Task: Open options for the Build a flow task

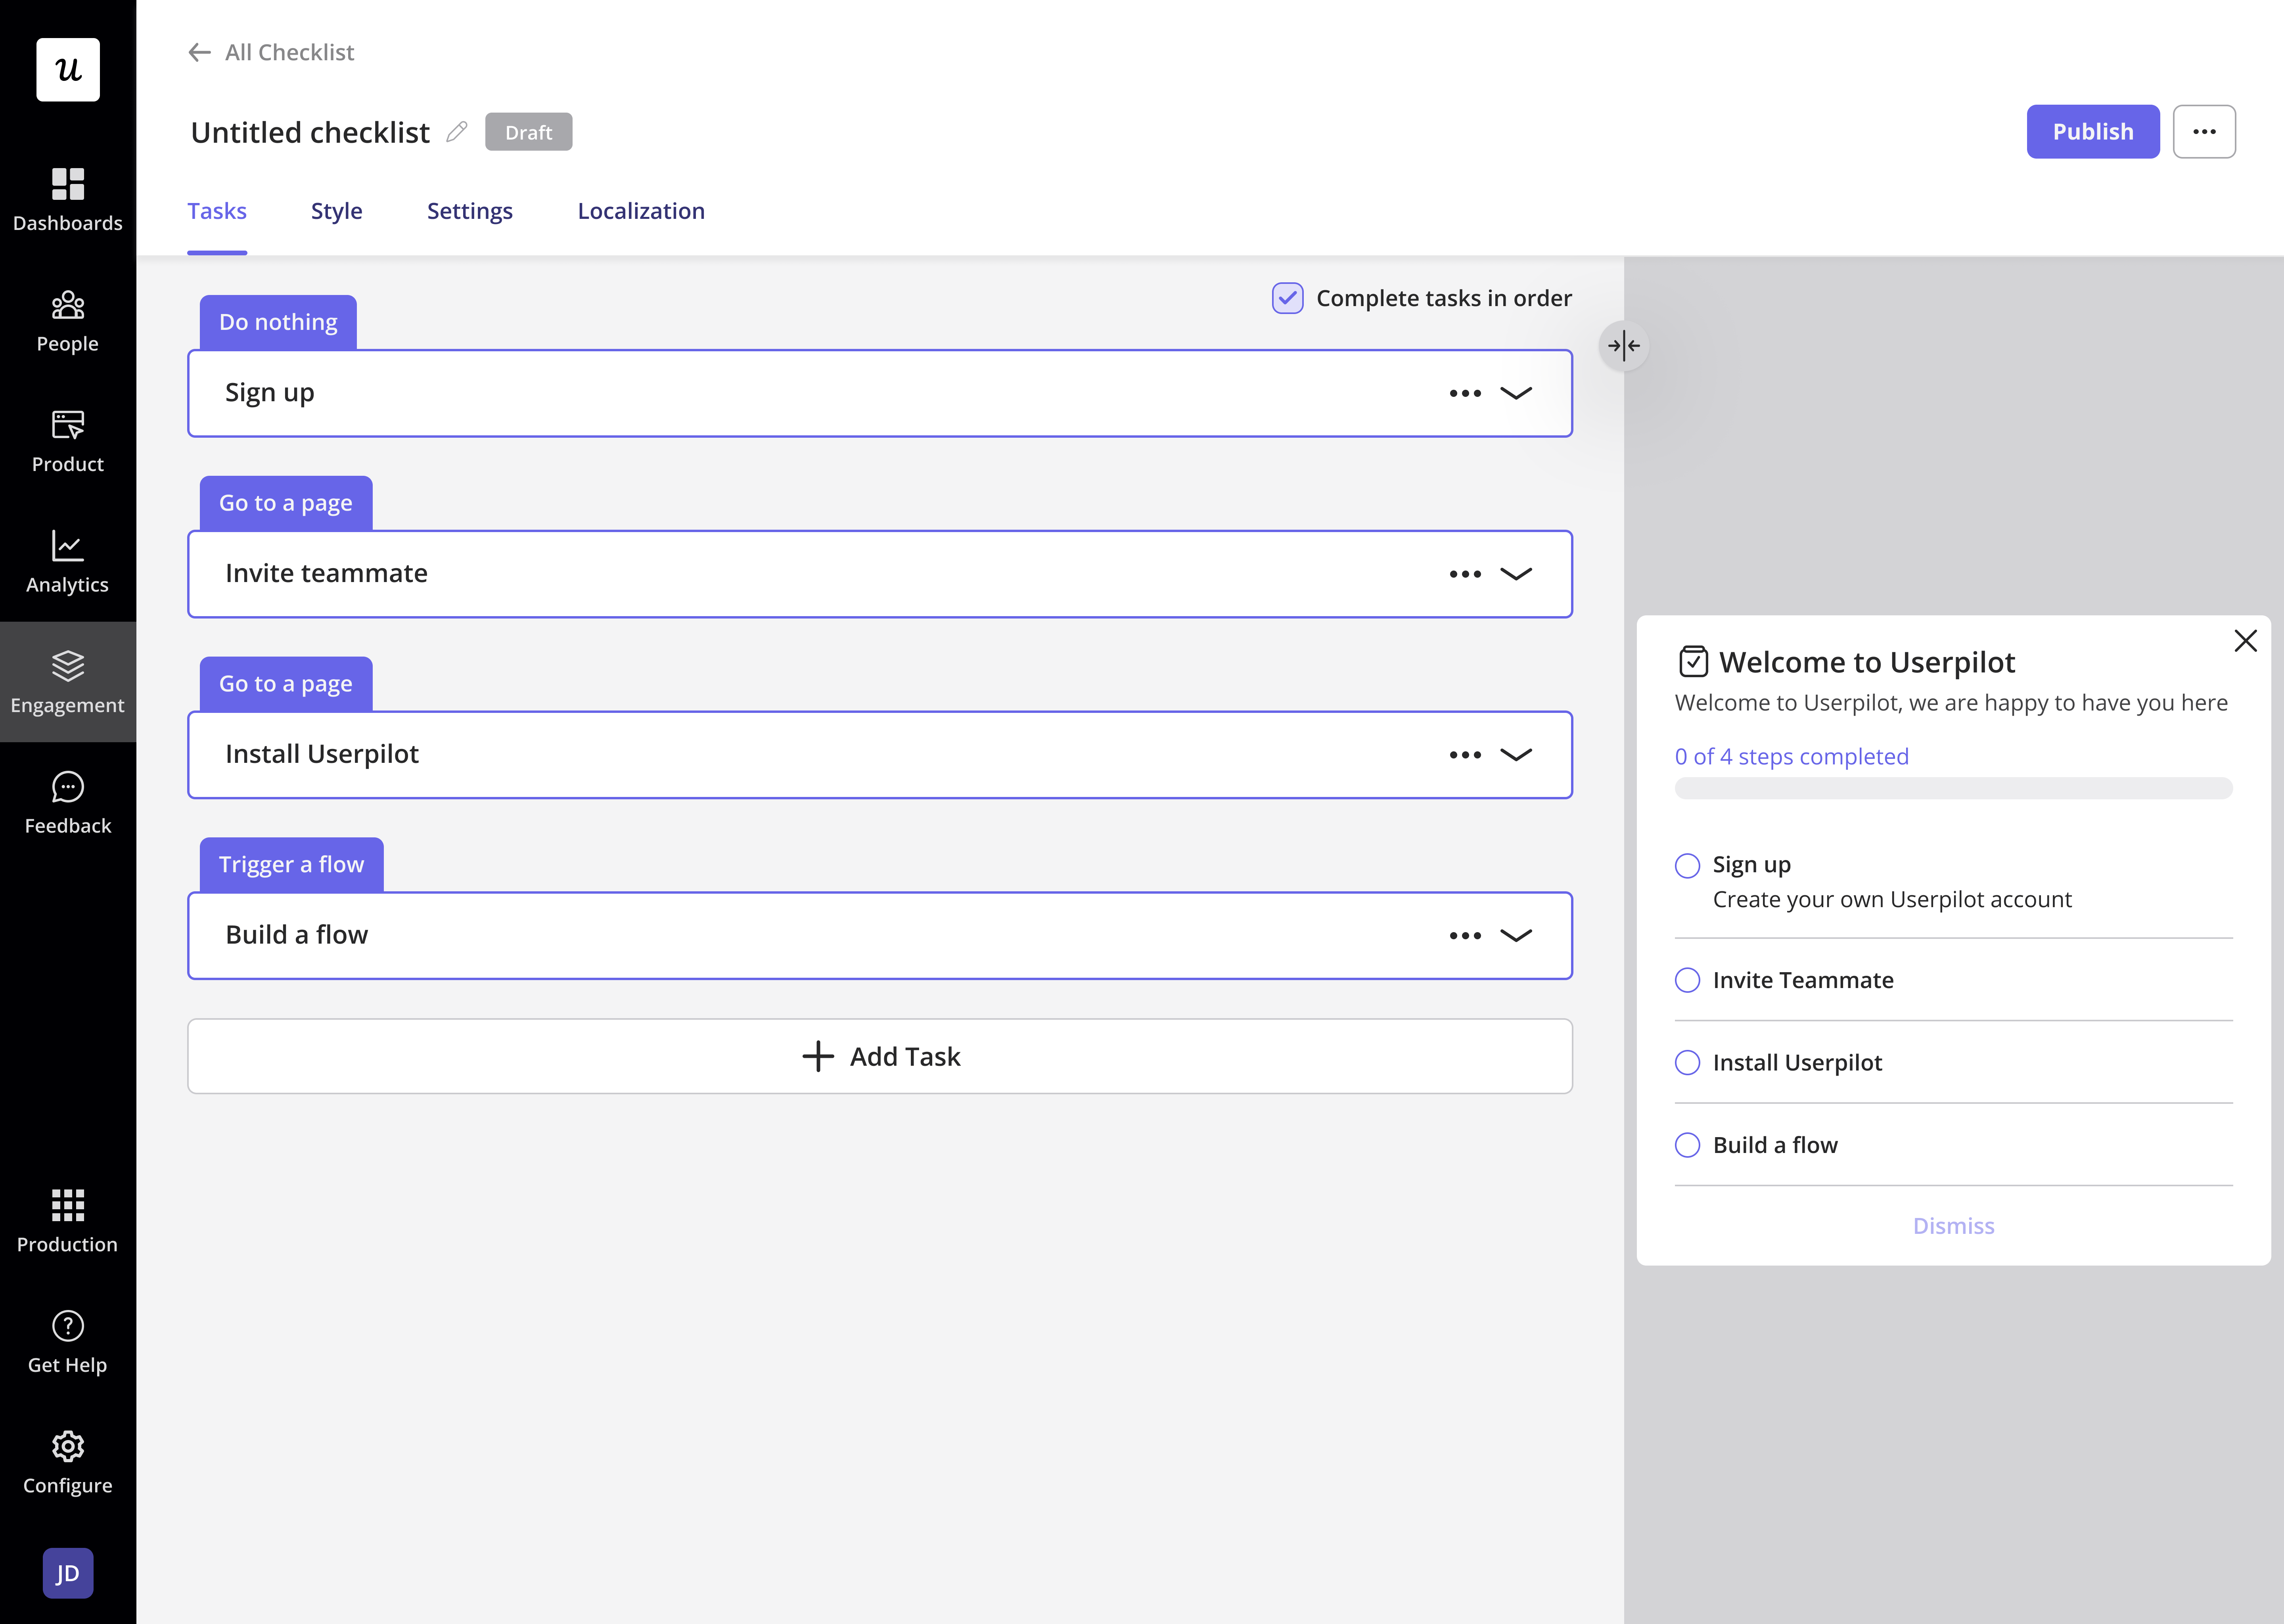Action: click(x=1465, y=936)
